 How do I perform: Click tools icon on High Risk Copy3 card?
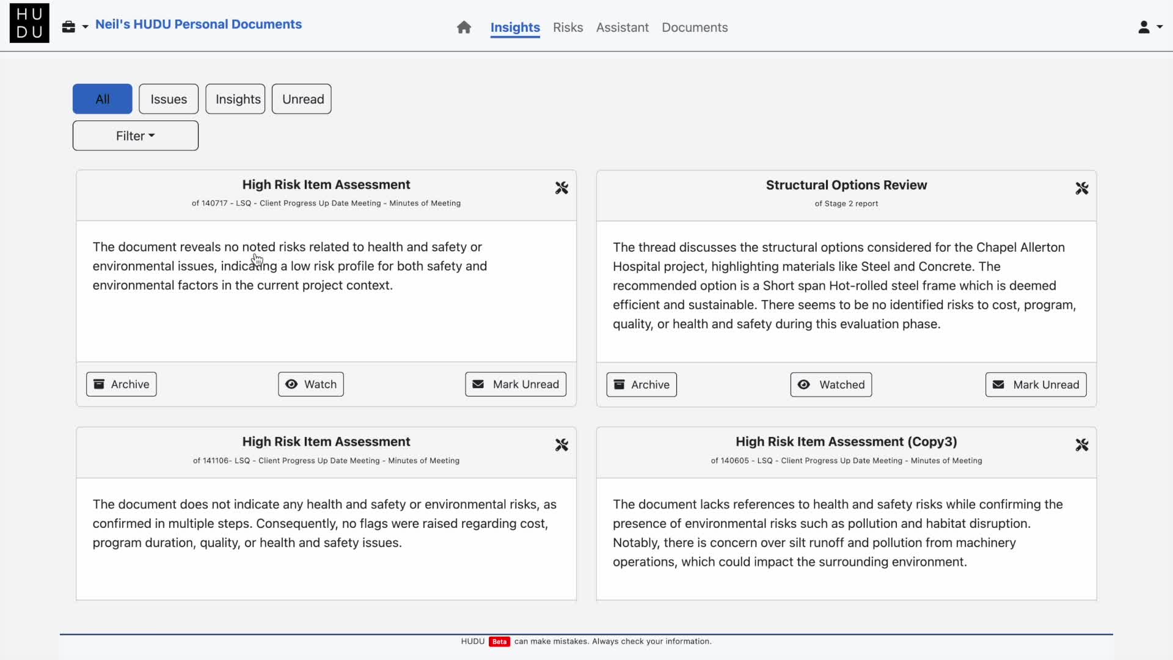[1081, 445]
